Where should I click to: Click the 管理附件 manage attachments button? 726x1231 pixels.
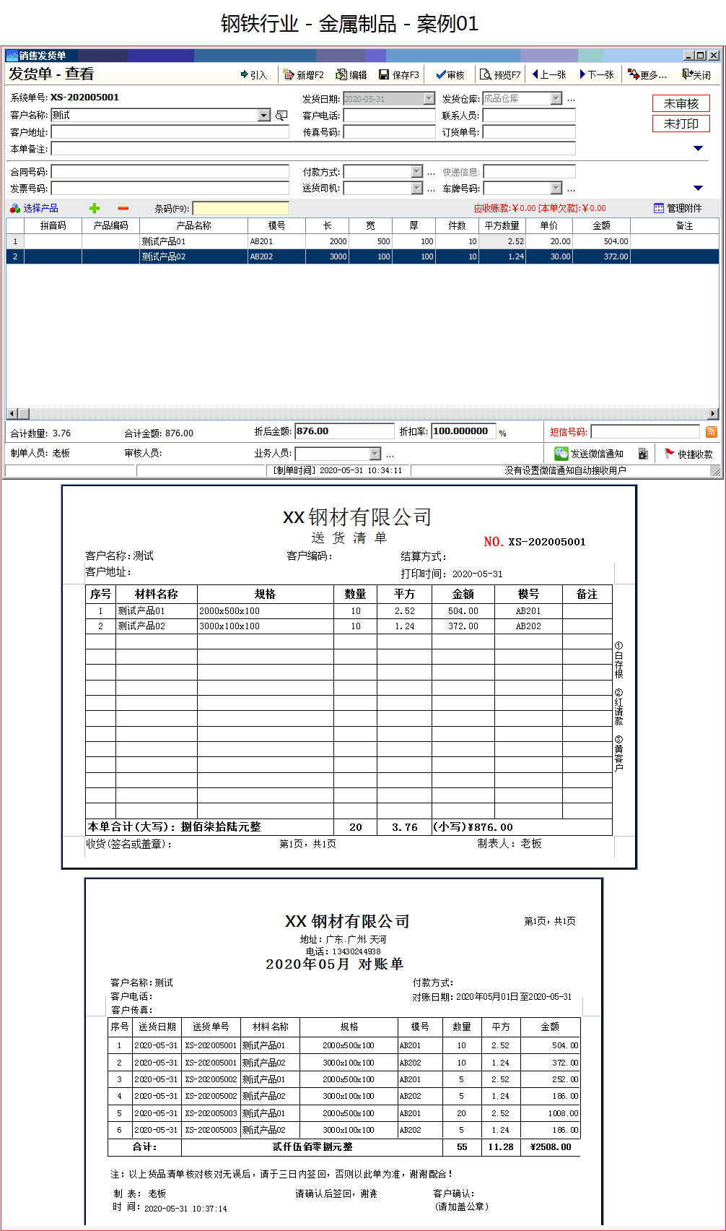(x=678, y=209)
